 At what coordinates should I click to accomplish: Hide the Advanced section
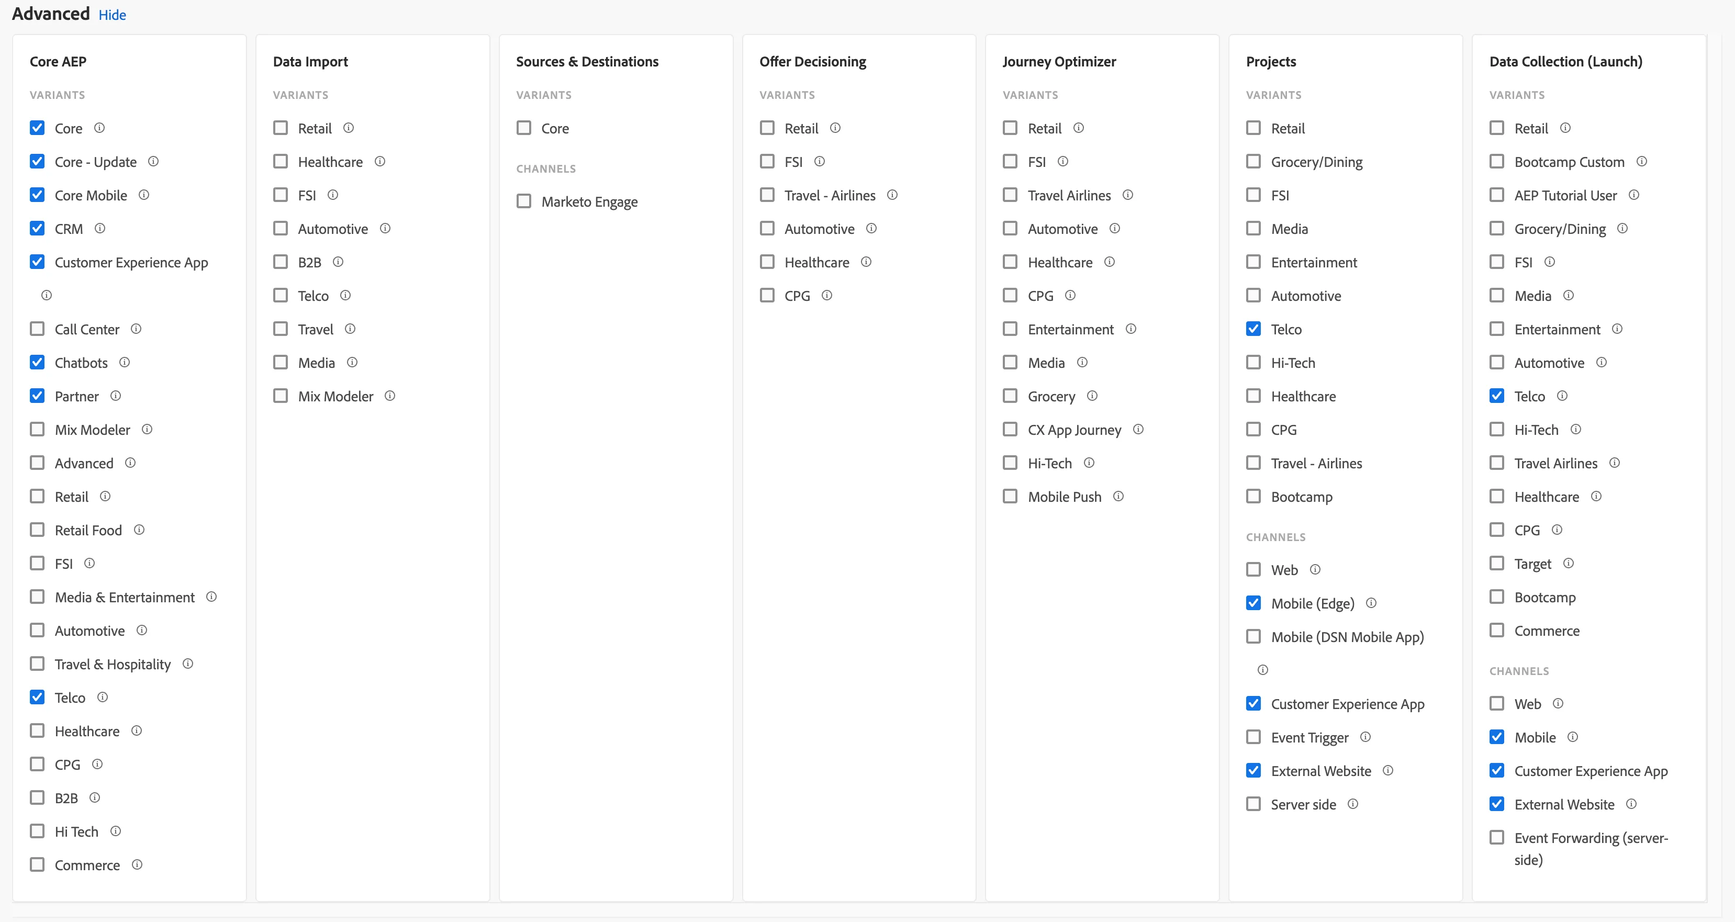click(112, 15)
